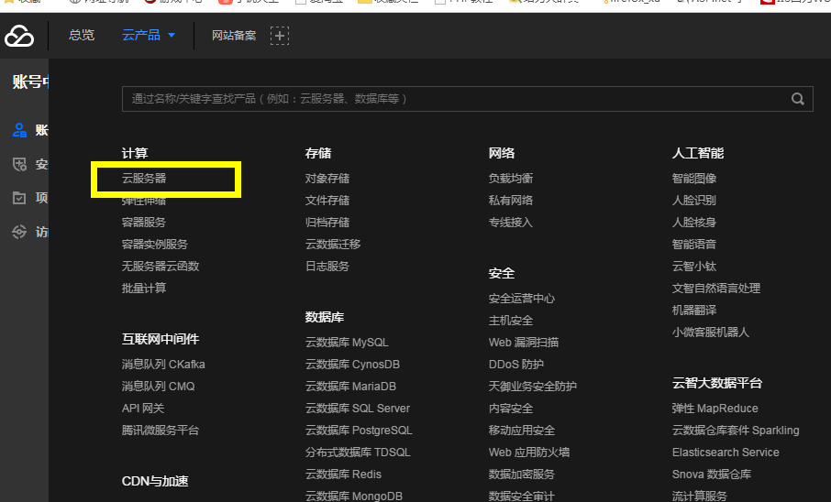The width and height of the screenshot is (831, 502).
Task: Click the magnifier search icon
Action: pos(797,99)
